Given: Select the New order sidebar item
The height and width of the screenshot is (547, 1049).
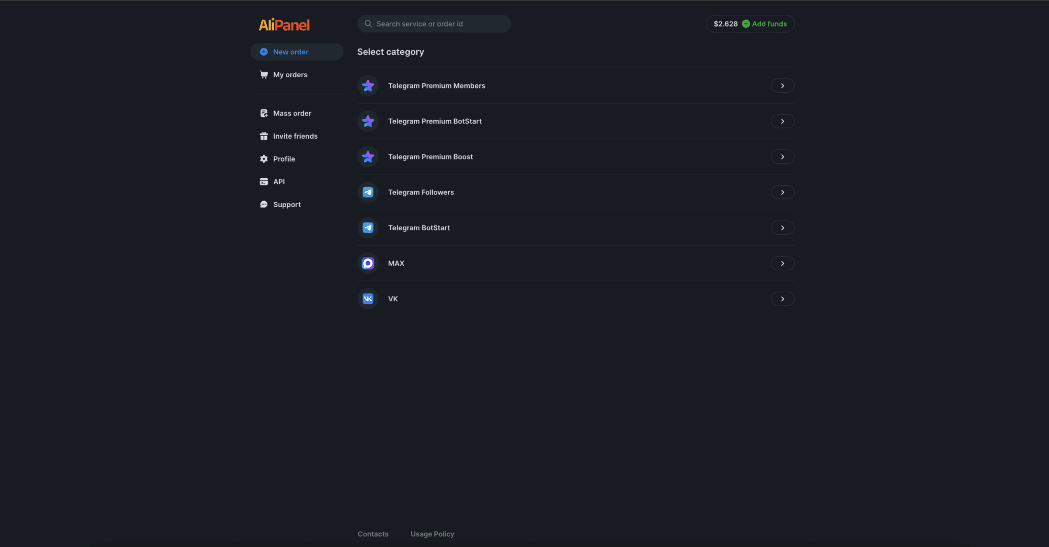Looking at the screenshot, I should 290,52.
